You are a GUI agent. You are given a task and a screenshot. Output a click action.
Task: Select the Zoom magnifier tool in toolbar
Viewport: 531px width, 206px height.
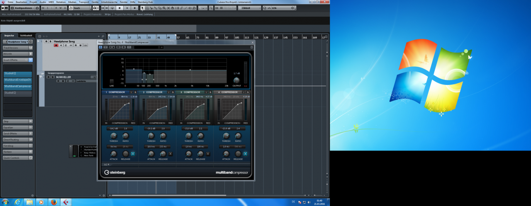tap(164, 8)
